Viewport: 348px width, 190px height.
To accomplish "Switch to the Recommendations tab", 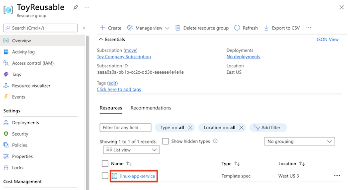I will coord(151,108).
